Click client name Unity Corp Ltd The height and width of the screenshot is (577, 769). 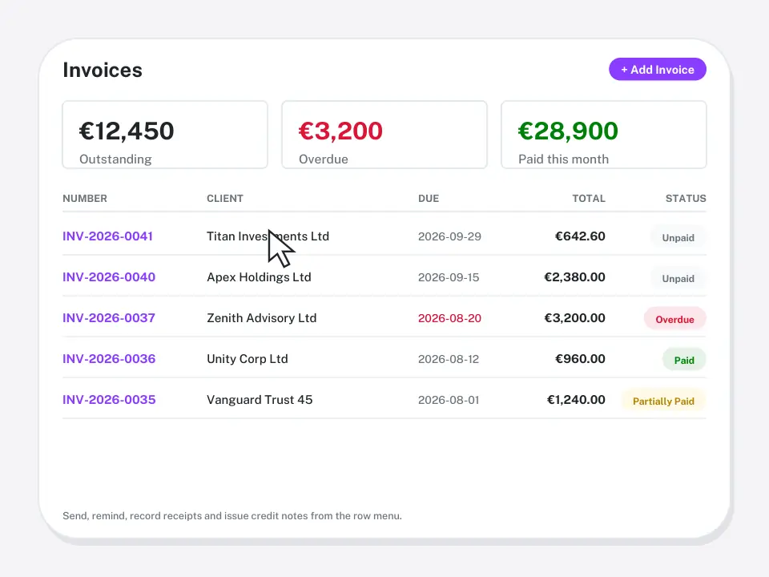point(248,359)
